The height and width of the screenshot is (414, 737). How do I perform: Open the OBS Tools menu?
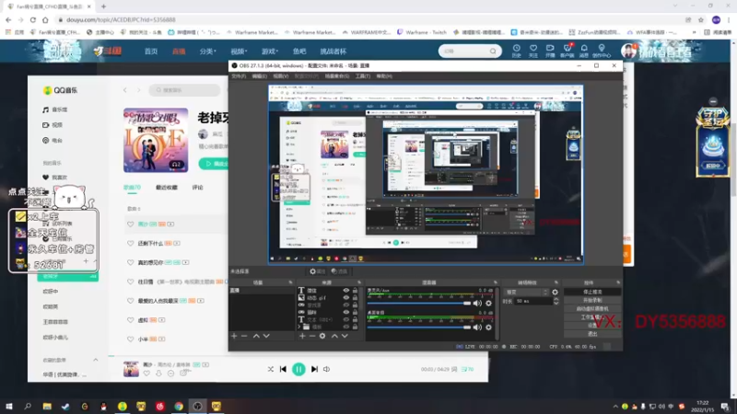pos(362,76)
